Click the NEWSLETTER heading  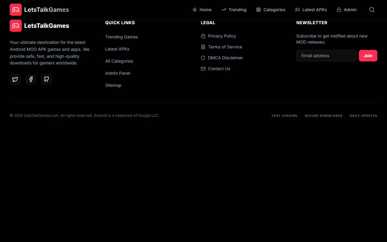[312, 23]
